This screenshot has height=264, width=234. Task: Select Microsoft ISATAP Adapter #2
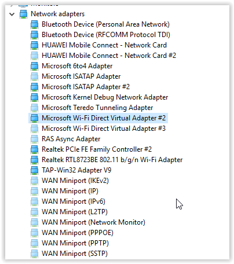pyautogui.click(x=86, y=87)
